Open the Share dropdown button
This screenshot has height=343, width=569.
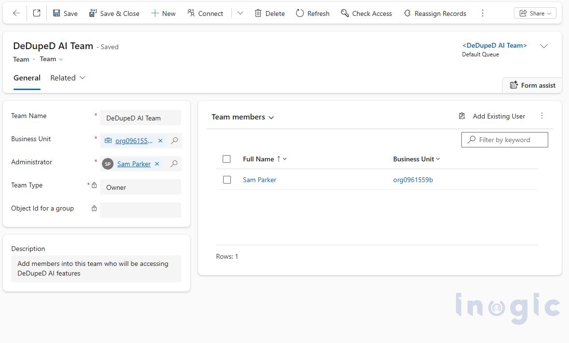535,13
